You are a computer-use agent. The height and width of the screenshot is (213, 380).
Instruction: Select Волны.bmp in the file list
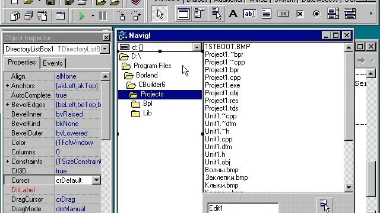[221, 170]
